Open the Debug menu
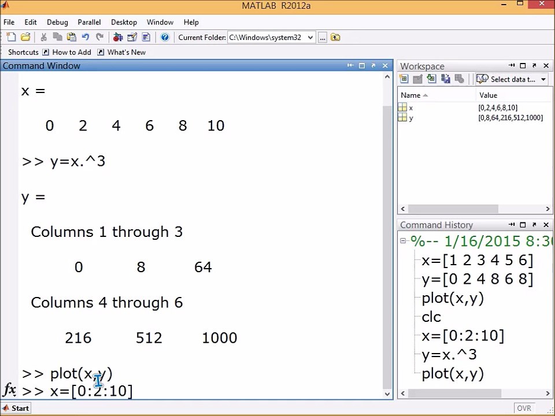The image size is (555, 416). pos(57,22)
